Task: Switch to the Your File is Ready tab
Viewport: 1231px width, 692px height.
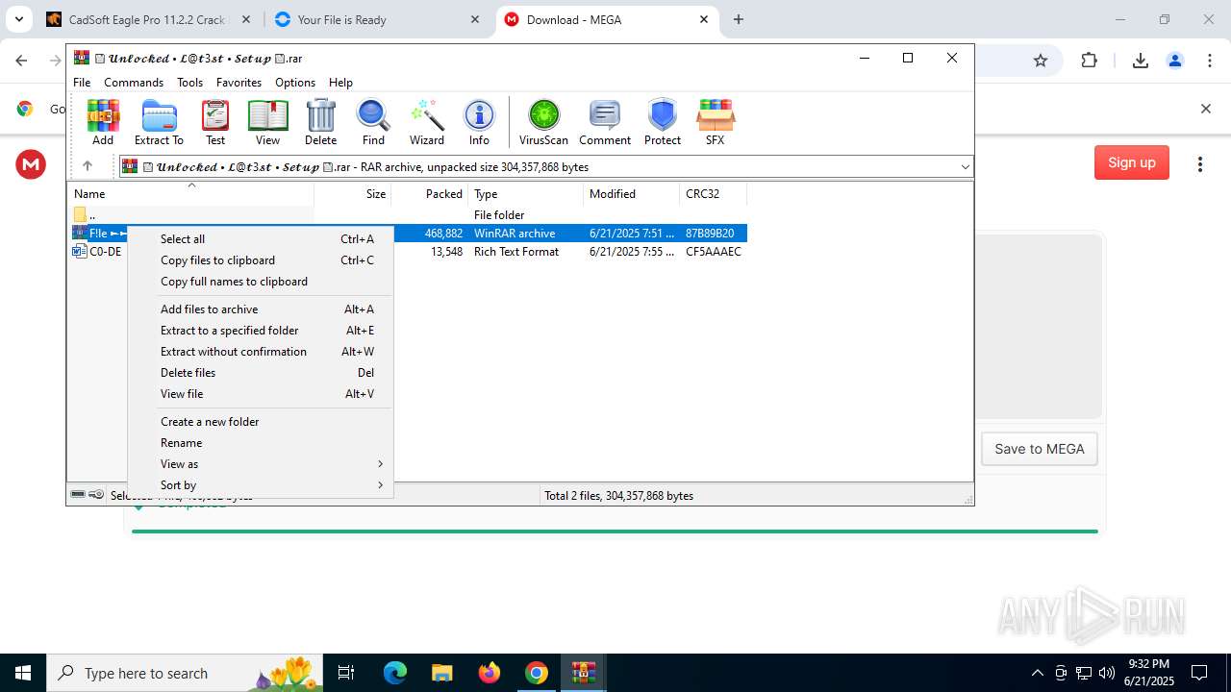Action: point(378,19)
